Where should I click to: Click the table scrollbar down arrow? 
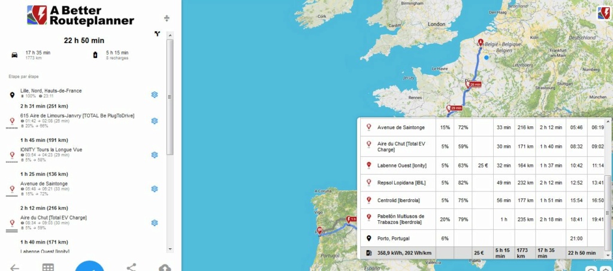[x=608, y=256]
